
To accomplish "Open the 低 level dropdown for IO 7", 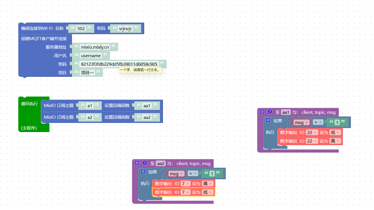I will (207, 192).
